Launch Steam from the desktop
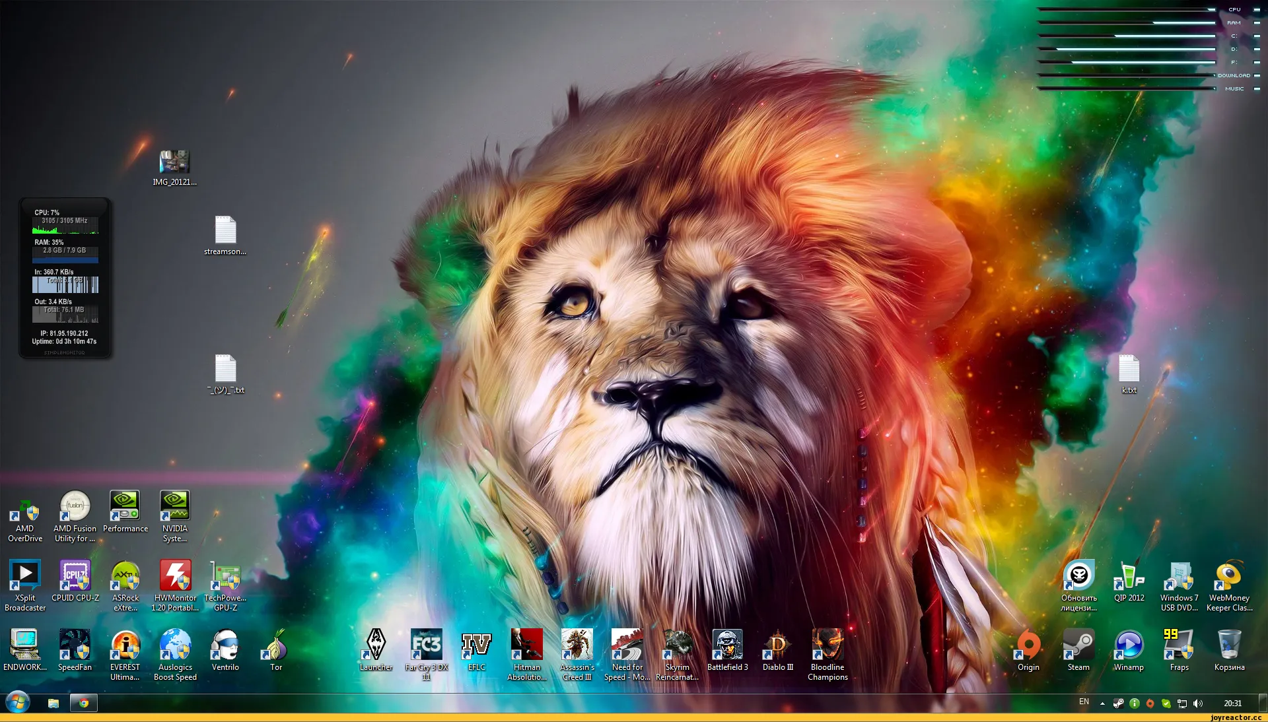The width and height of the screenshot is (1268, 722). point(1078,650)
